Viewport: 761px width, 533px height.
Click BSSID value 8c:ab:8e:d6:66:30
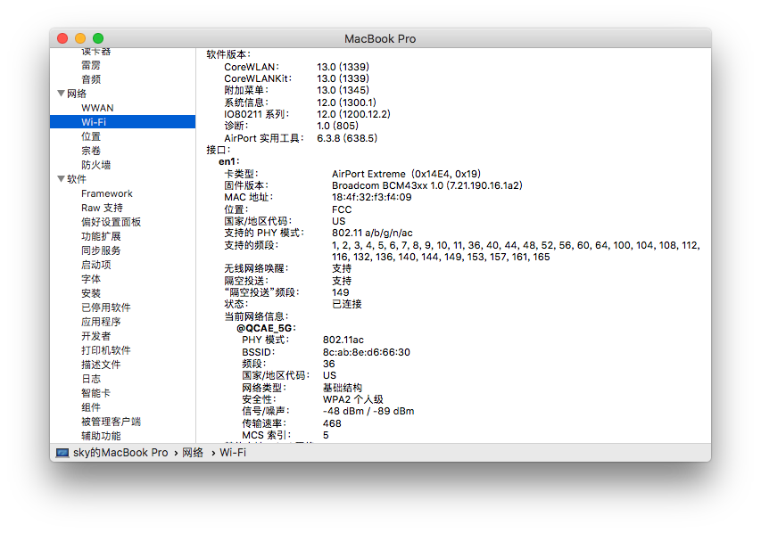point(367,352)
